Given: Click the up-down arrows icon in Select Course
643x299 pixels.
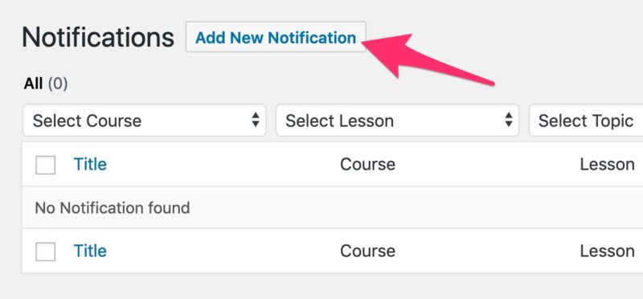Looking at the screenshot, I should (x=256, y=120).
